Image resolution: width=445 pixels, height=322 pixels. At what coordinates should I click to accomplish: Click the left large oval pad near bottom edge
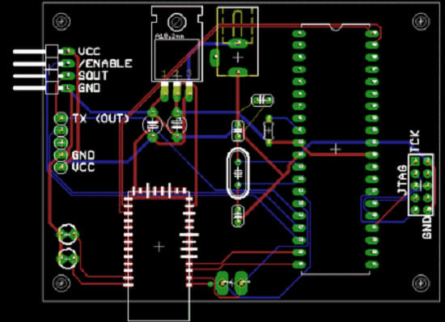coord(222,283)
